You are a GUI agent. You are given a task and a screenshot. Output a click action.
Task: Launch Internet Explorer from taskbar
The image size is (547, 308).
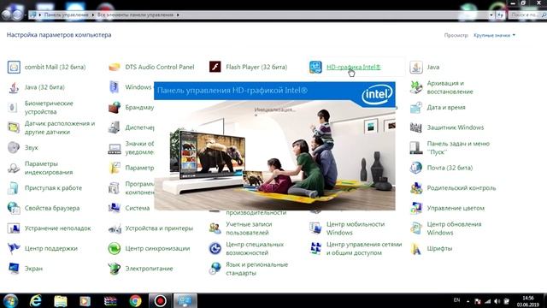pyautogui.click(x=35, y=300)
